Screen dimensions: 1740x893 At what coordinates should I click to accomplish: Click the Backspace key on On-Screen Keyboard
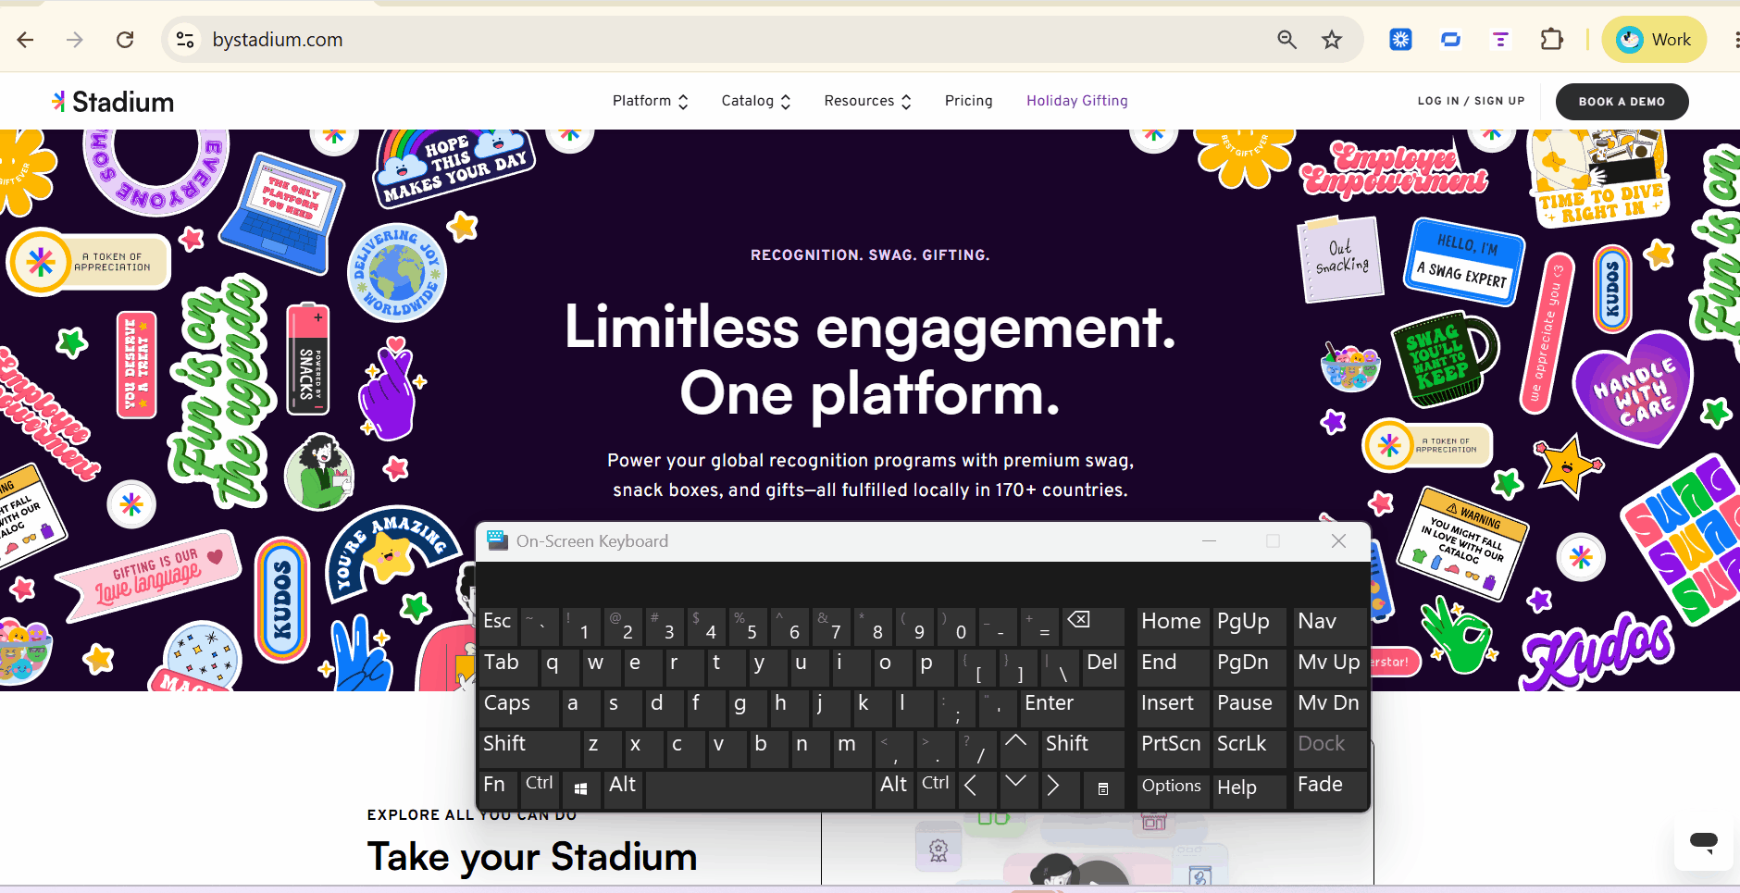1093,626
